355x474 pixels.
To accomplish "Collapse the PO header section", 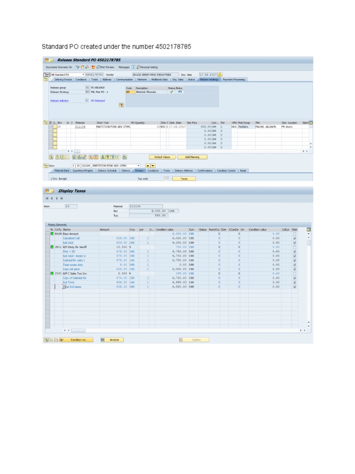I will pos(46,79).
